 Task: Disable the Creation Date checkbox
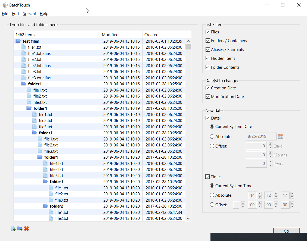pos(208,88)
